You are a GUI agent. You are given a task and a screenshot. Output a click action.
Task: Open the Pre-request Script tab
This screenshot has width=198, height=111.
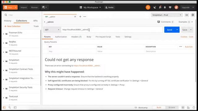103,37
